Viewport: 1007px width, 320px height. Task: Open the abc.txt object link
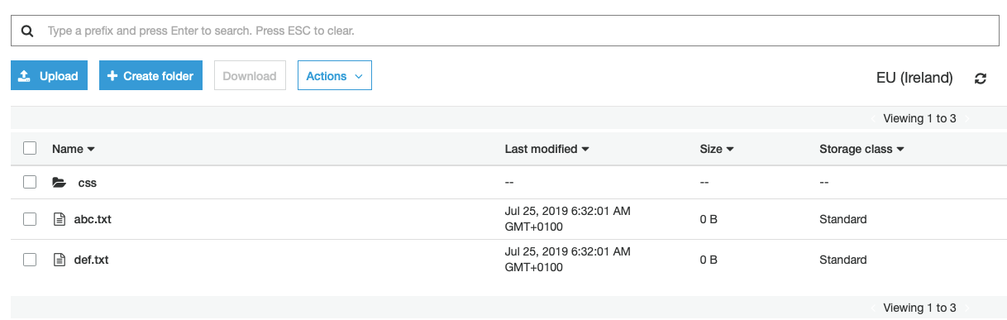coord(92,219)
